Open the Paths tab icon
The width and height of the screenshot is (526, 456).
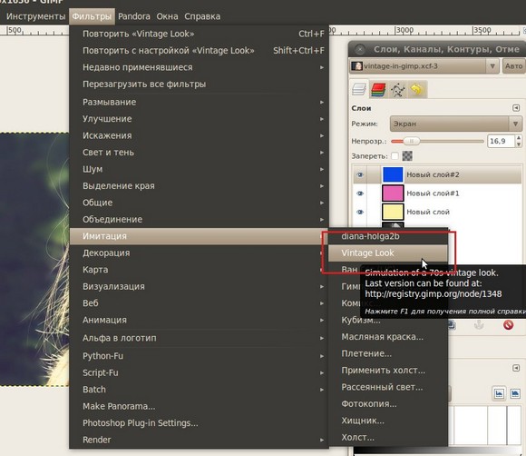[x=398, y=90]
